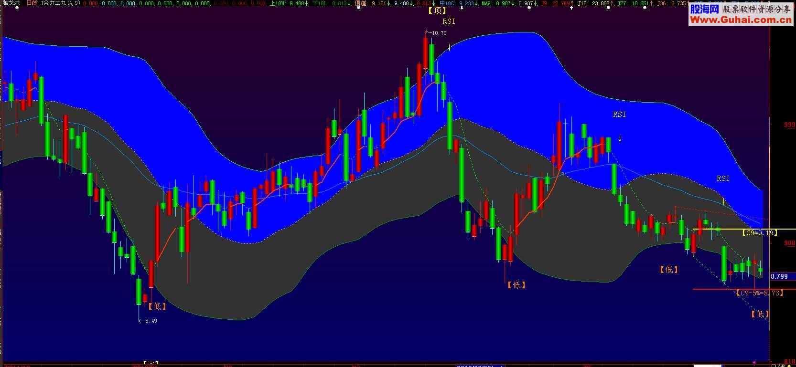Select the 日线 period label in header

pyautogui.click(x=32, y=3)
